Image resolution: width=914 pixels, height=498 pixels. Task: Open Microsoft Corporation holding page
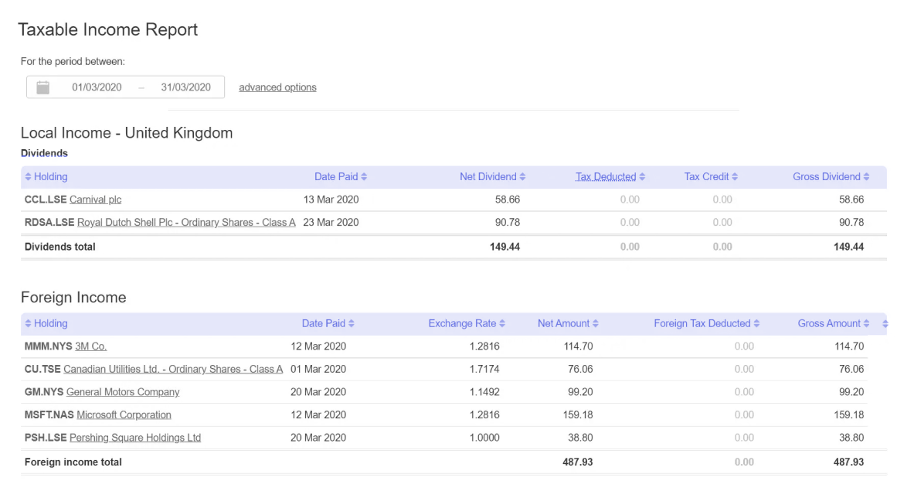click(x=124, y=414)
